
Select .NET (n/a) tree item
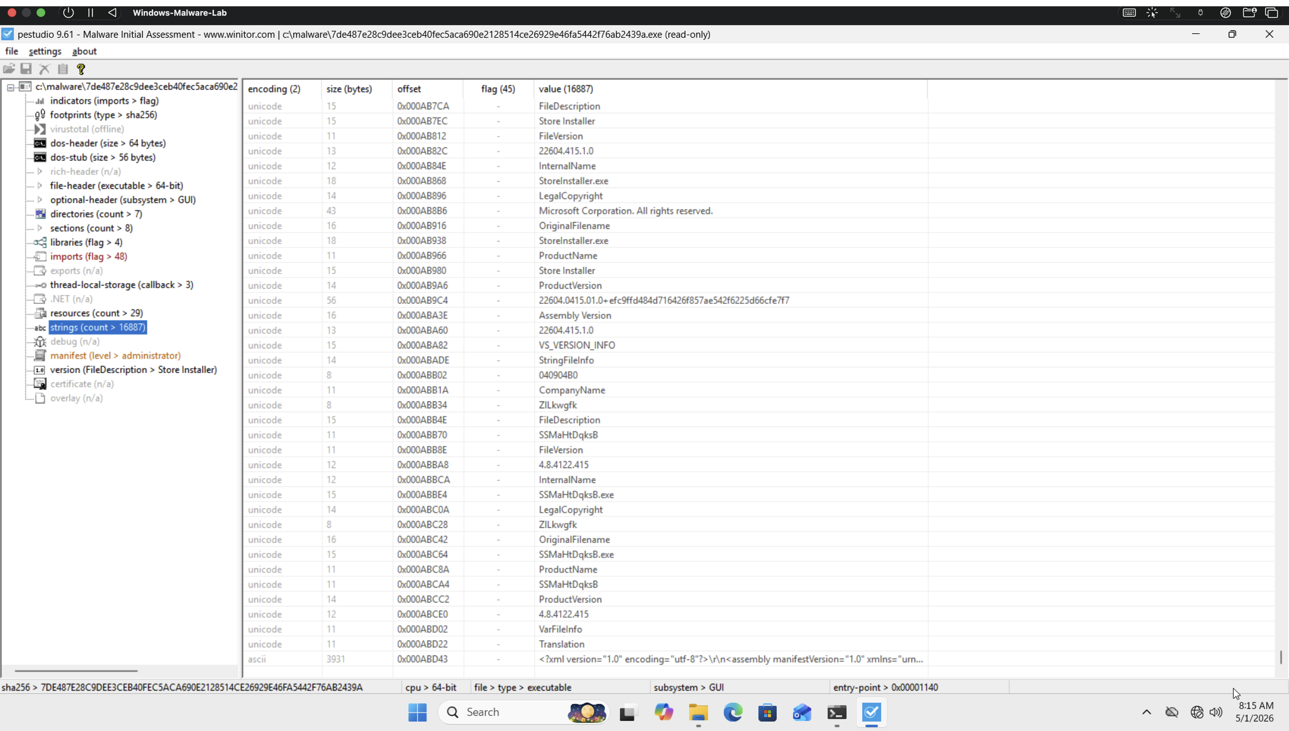point(71,299)
